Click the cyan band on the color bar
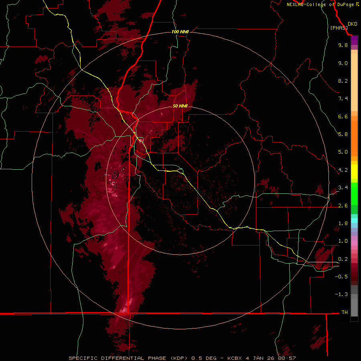361x361 pixels. point(354,221)
